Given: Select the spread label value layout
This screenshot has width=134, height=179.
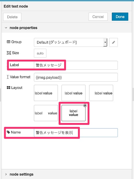Looking at the screenshot, I should pyautogui.click(x=46, y=113).
